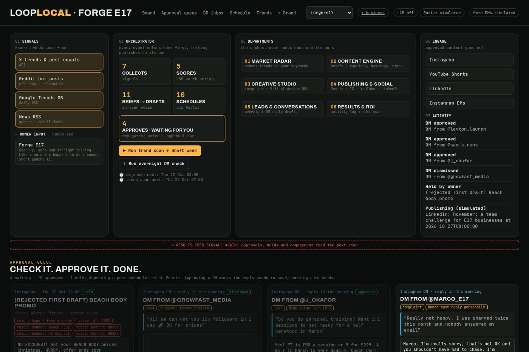529x352 pixels.
Task: Open the Board nav item
Action: pyautogui.click(x=148, y=13)
